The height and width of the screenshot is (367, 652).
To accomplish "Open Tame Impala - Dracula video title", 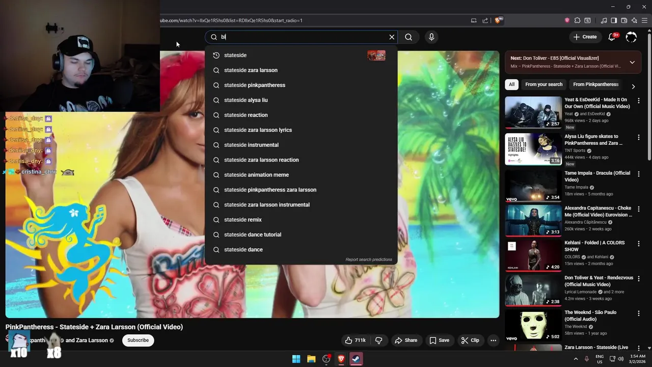I will click(597, 176).
